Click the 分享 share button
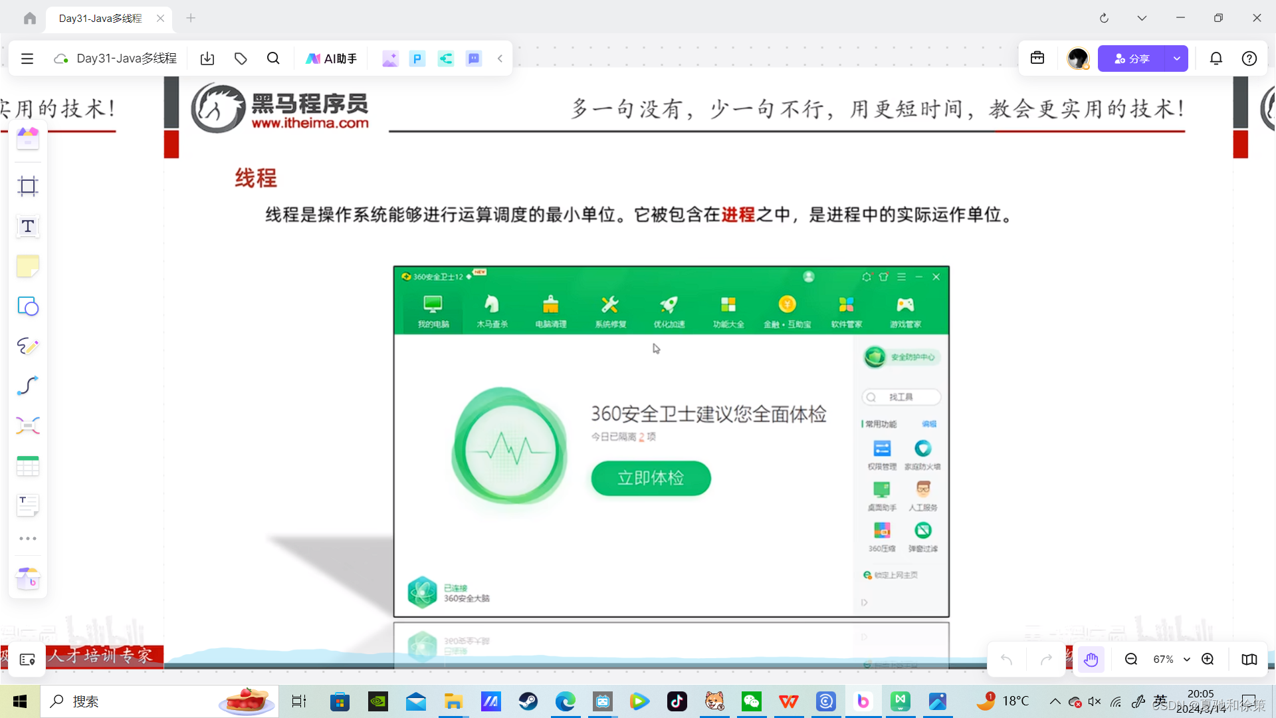Image resolution: width=1276 pixels, height=718 pixels. click(x=1131, y=59)
